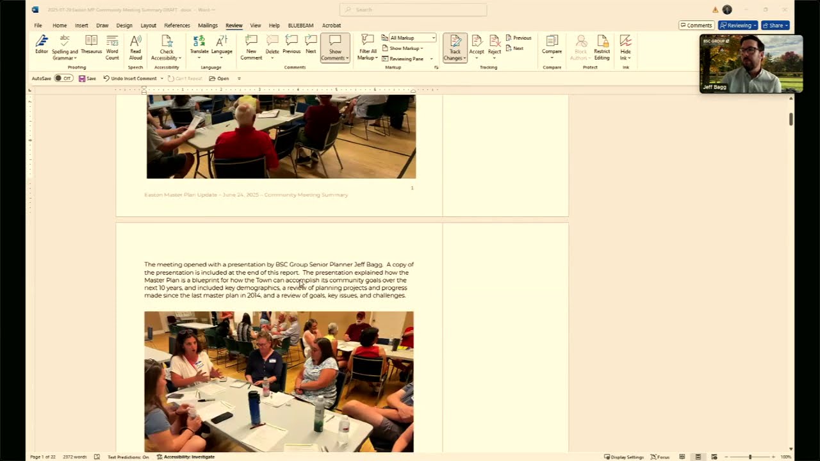Go to Previous tracked change
Viewport: 820px width, 461px height.
tap(518, 38)
